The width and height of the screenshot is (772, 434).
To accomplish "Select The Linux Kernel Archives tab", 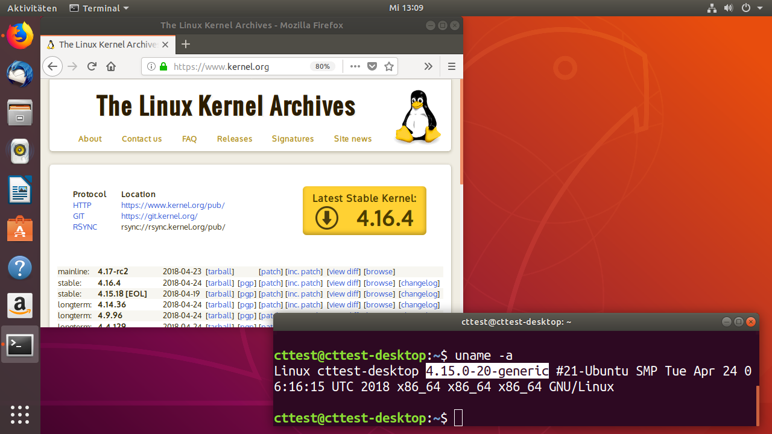I will pyautogui.click(x=107, y=44).
